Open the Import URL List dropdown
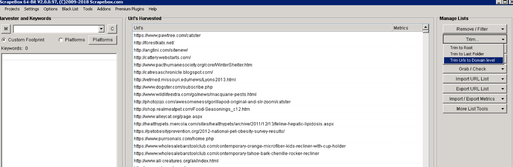 [475, 79]
